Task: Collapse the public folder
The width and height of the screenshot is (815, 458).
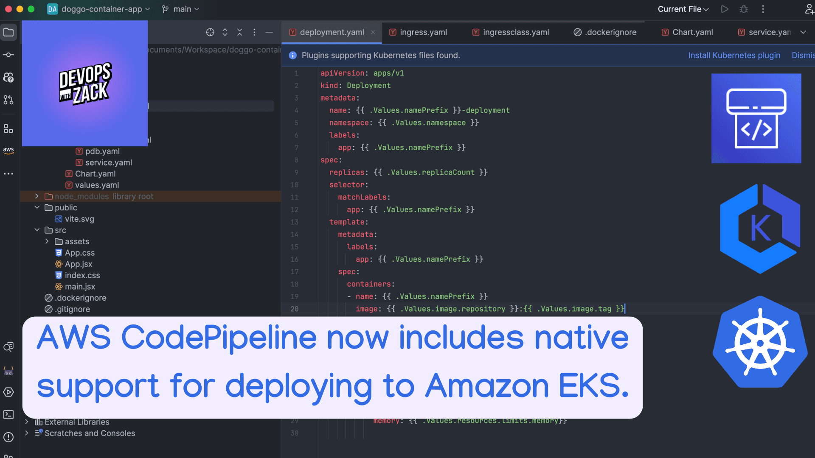Action: (x=37, y=207)
